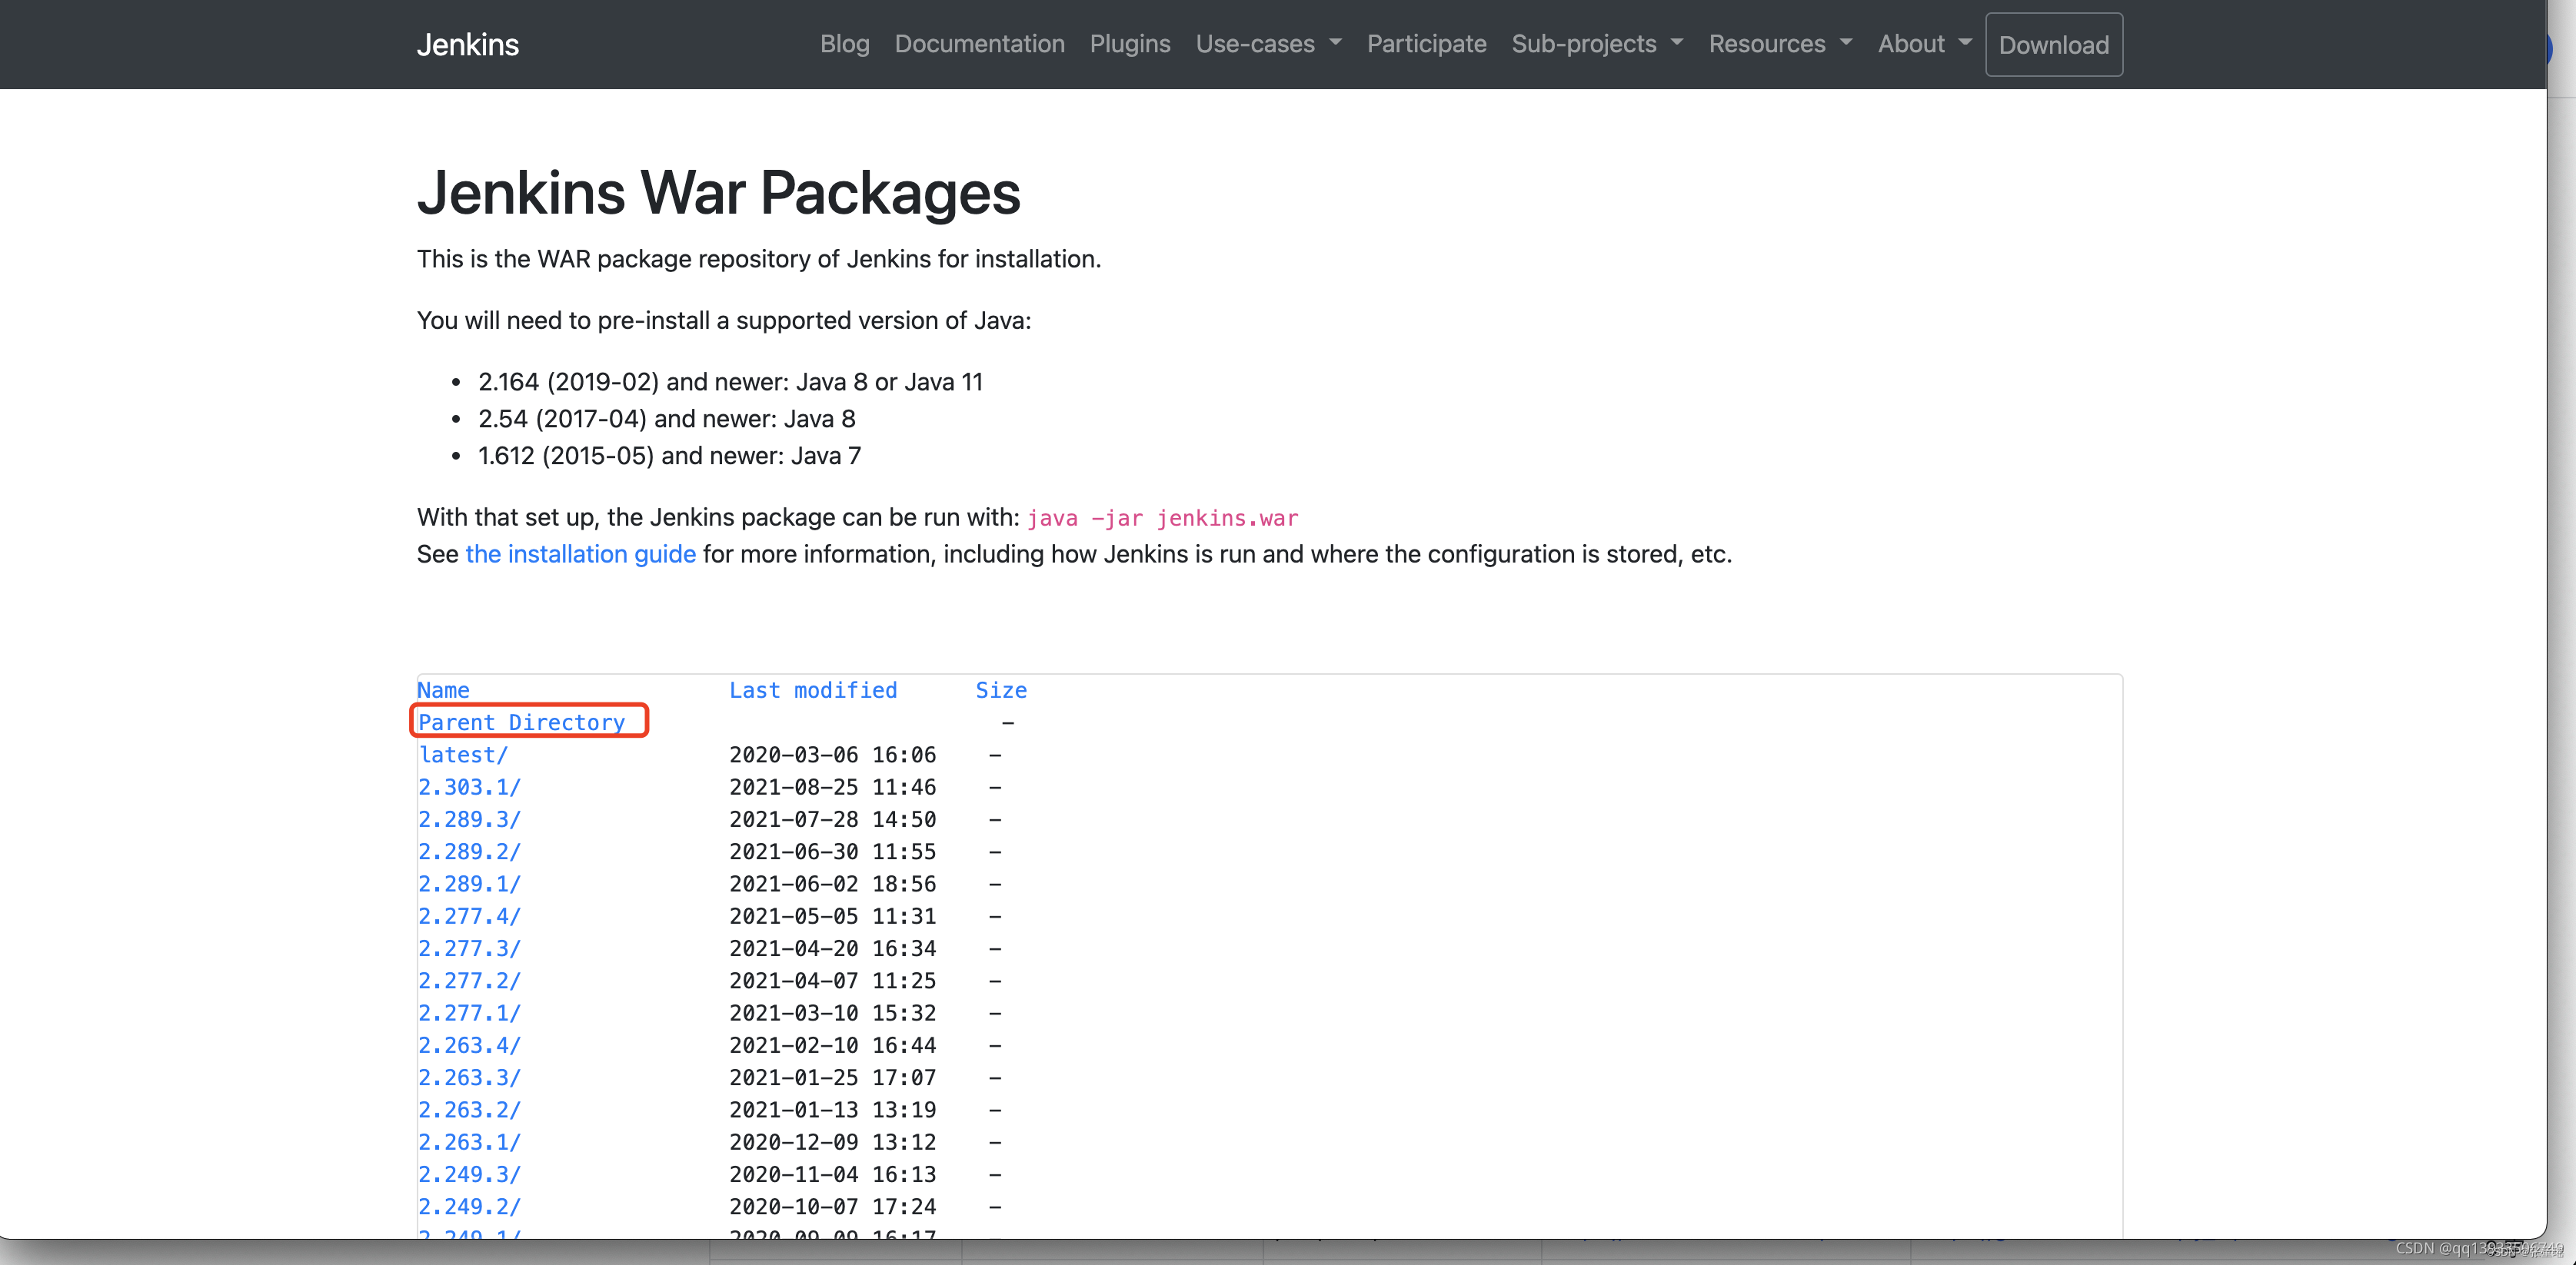Click date 2021-08-25 11:46
2576x1265 pixels.
(832, 788)
